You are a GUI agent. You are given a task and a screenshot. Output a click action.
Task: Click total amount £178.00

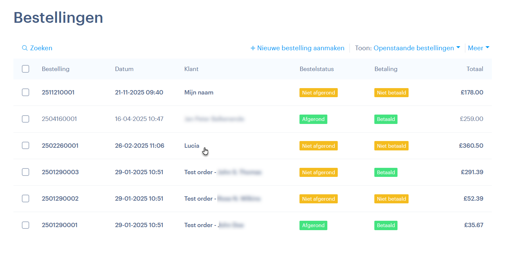pos(472,92)
